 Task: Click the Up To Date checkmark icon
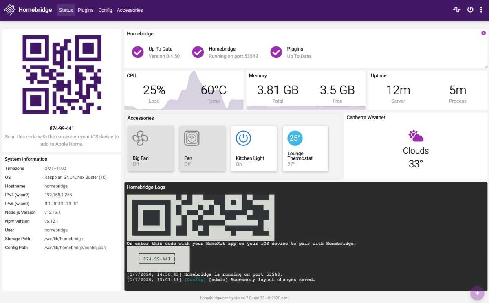click(138, 52)
